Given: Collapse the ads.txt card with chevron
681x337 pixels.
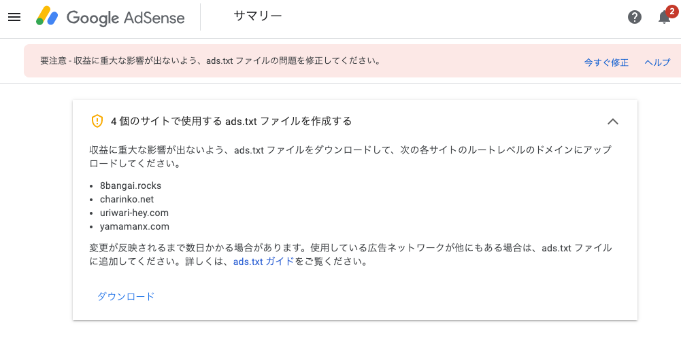Looking at the screenshot, I should tap(612, 122).
